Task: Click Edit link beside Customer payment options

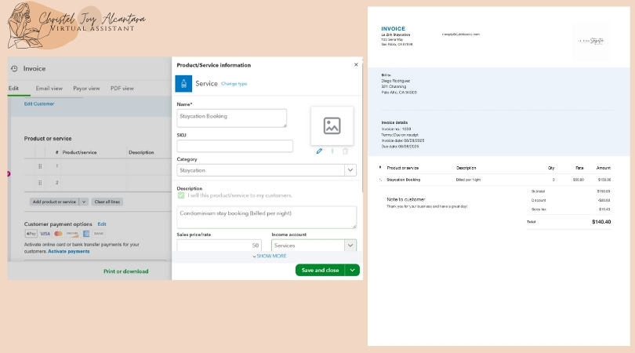Action: (x=102, y=224)
